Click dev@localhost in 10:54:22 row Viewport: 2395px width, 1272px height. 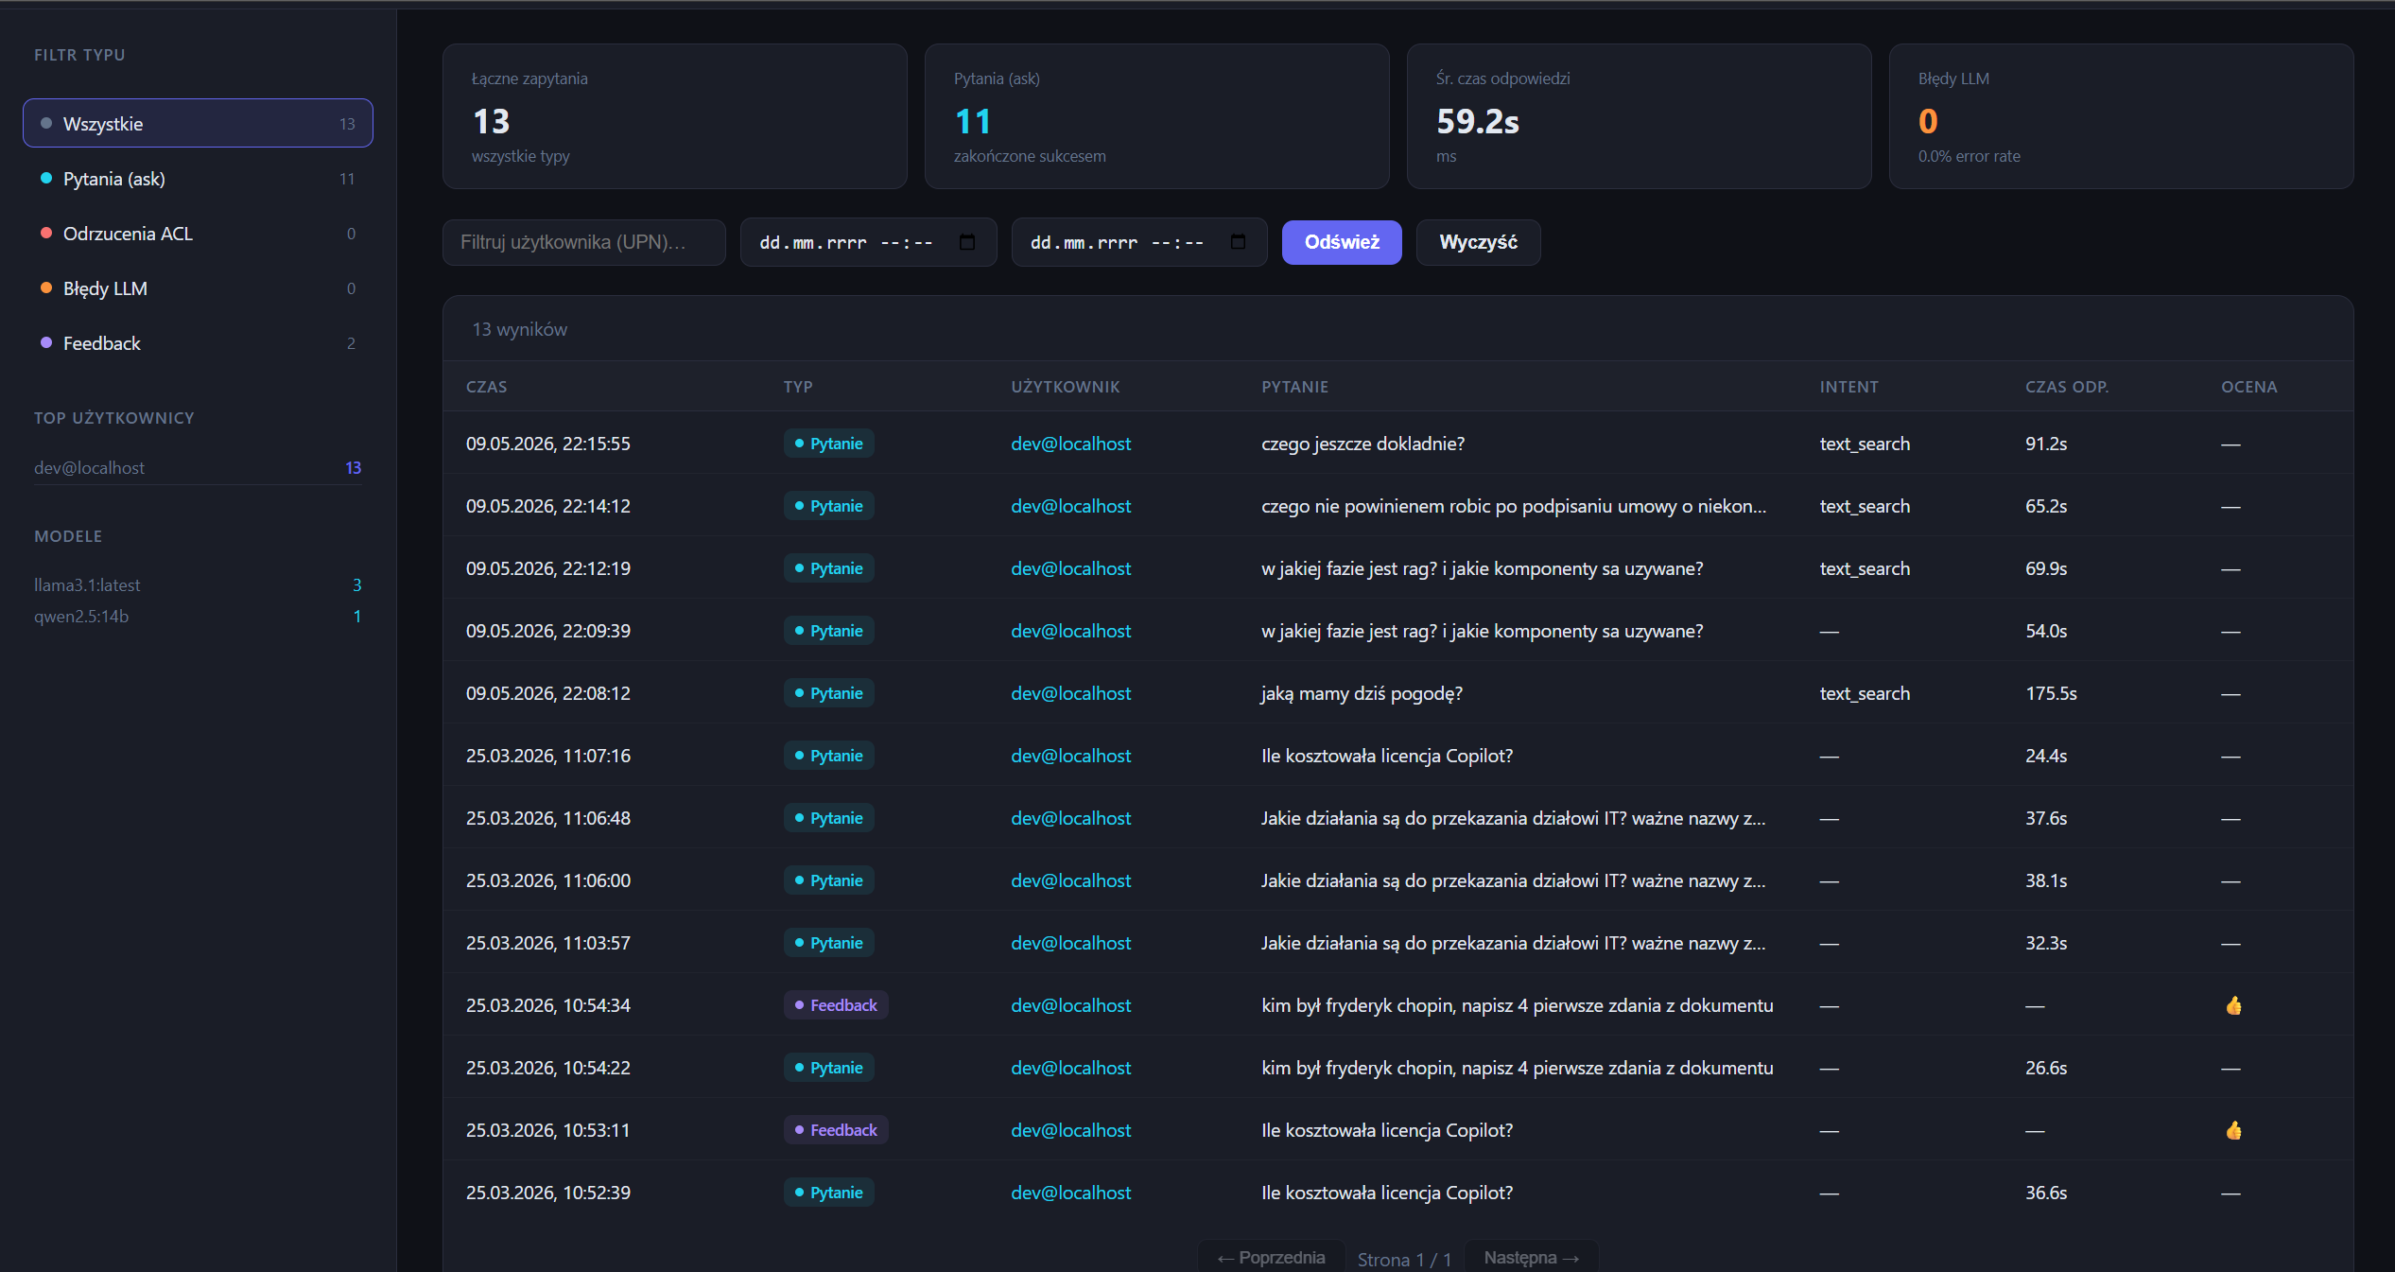[1070, 1068]
